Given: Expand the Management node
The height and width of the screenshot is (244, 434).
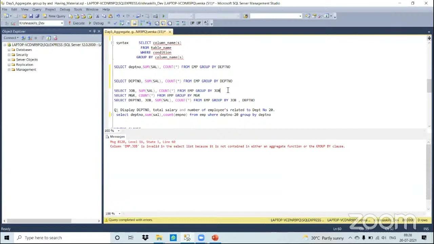Looking at the screenshot, I should point(9,69).
